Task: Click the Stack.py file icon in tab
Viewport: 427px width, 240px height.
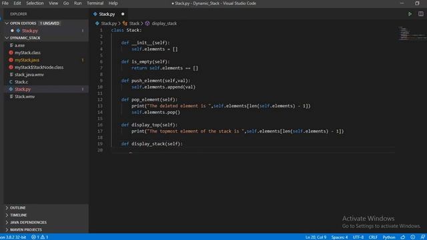Action: tap(95, 14)
